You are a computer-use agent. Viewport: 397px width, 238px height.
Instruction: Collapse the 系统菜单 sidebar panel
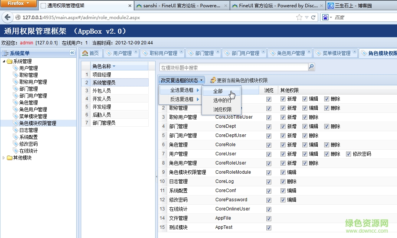(72, 53)
